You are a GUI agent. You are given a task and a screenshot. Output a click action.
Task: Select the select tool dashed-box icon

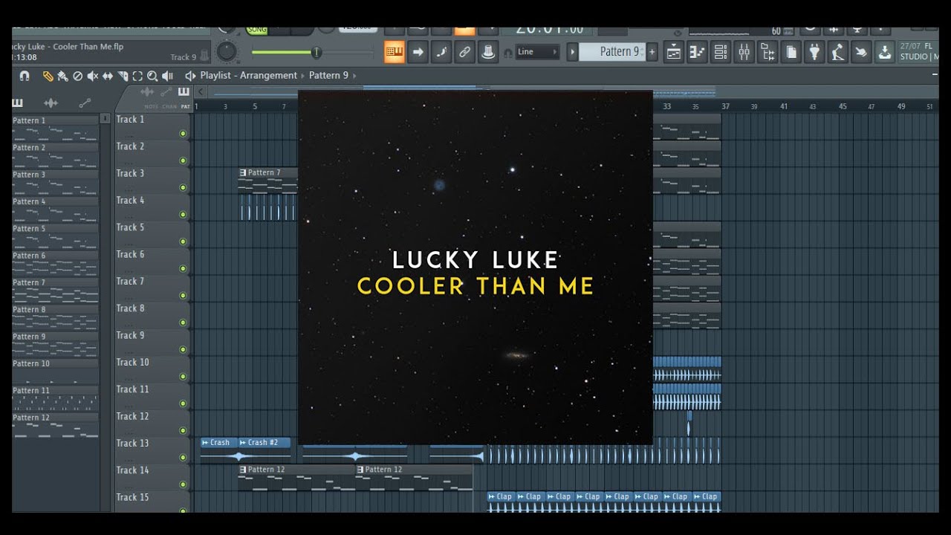(137, 76)
